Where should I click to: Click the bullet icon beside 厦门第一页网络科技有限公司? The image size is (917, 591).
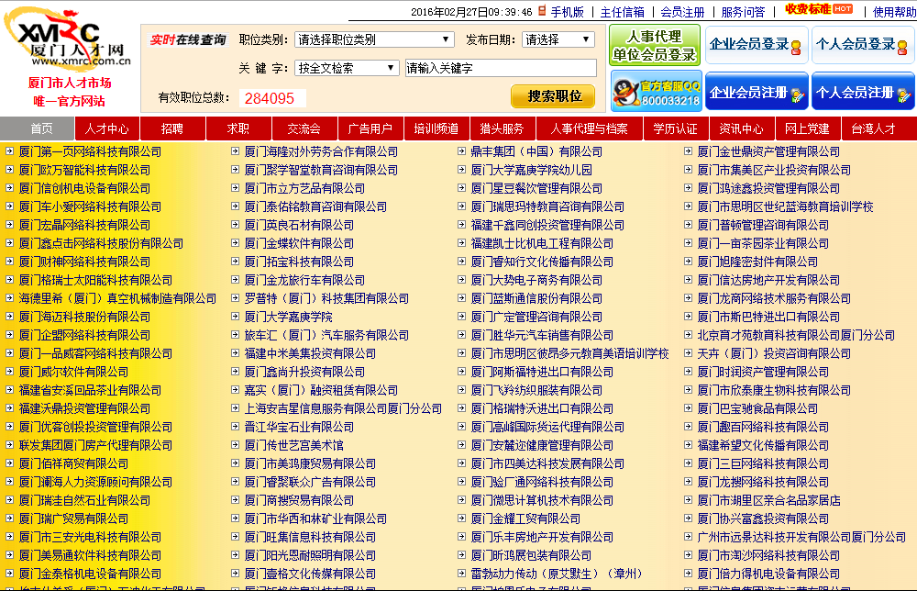9,151
